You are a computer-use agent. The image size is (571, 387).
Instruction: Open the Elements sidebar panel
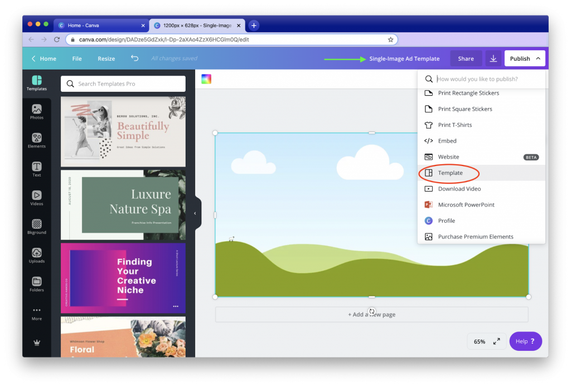coord(37,141)
